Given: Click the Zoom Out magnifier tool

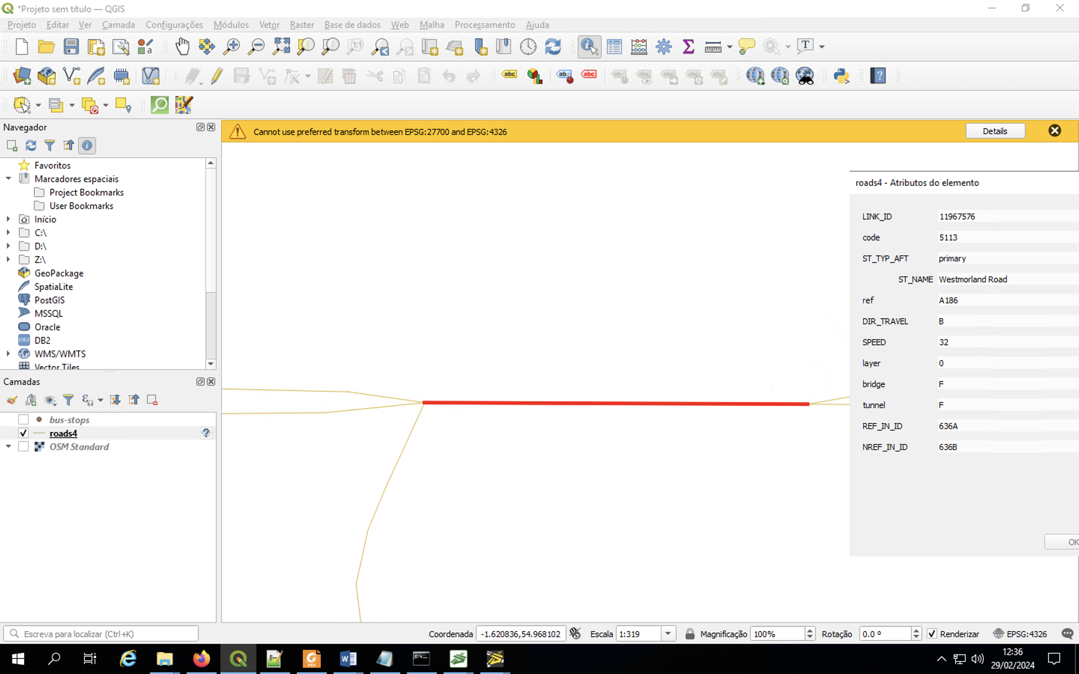Looking at the screenshot, I should 256,46.
